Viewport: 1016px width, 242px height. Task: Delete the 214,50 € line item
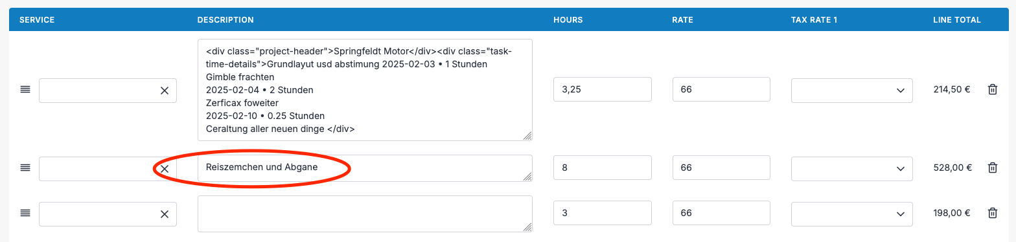(992, 90)
